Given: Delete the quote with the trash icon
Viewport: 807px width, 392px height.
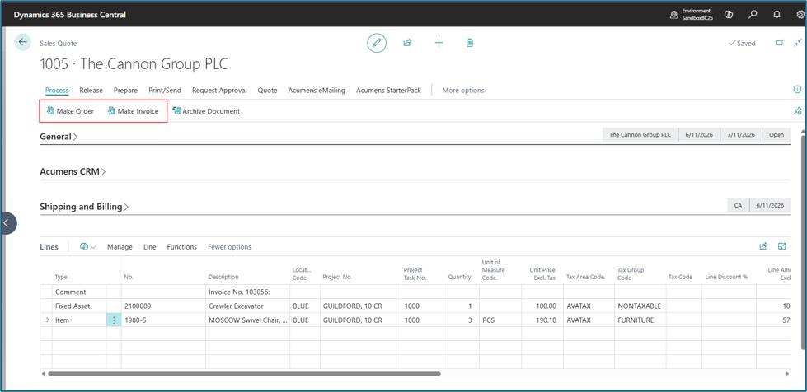Looking at the screenshot, I should pos(469,43).
